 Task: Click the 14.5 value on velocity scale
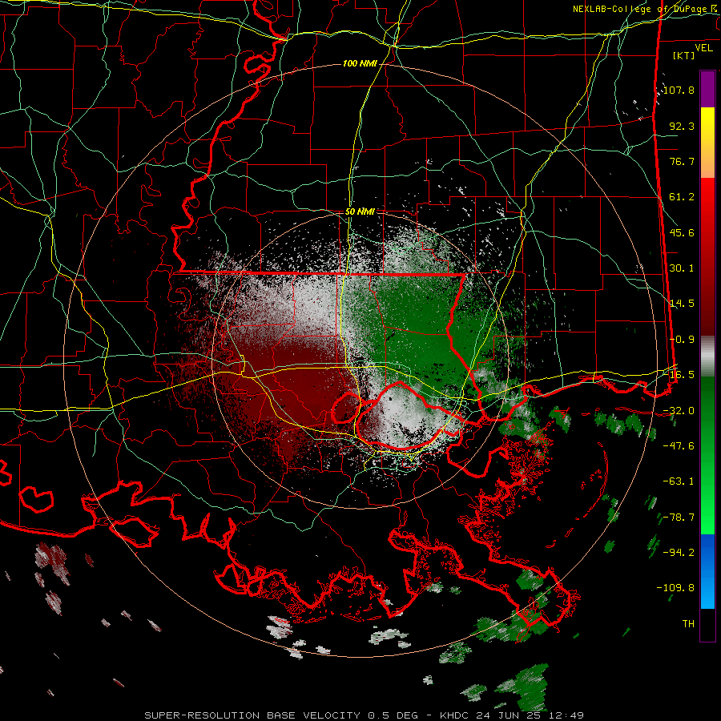tap(682, 304)
